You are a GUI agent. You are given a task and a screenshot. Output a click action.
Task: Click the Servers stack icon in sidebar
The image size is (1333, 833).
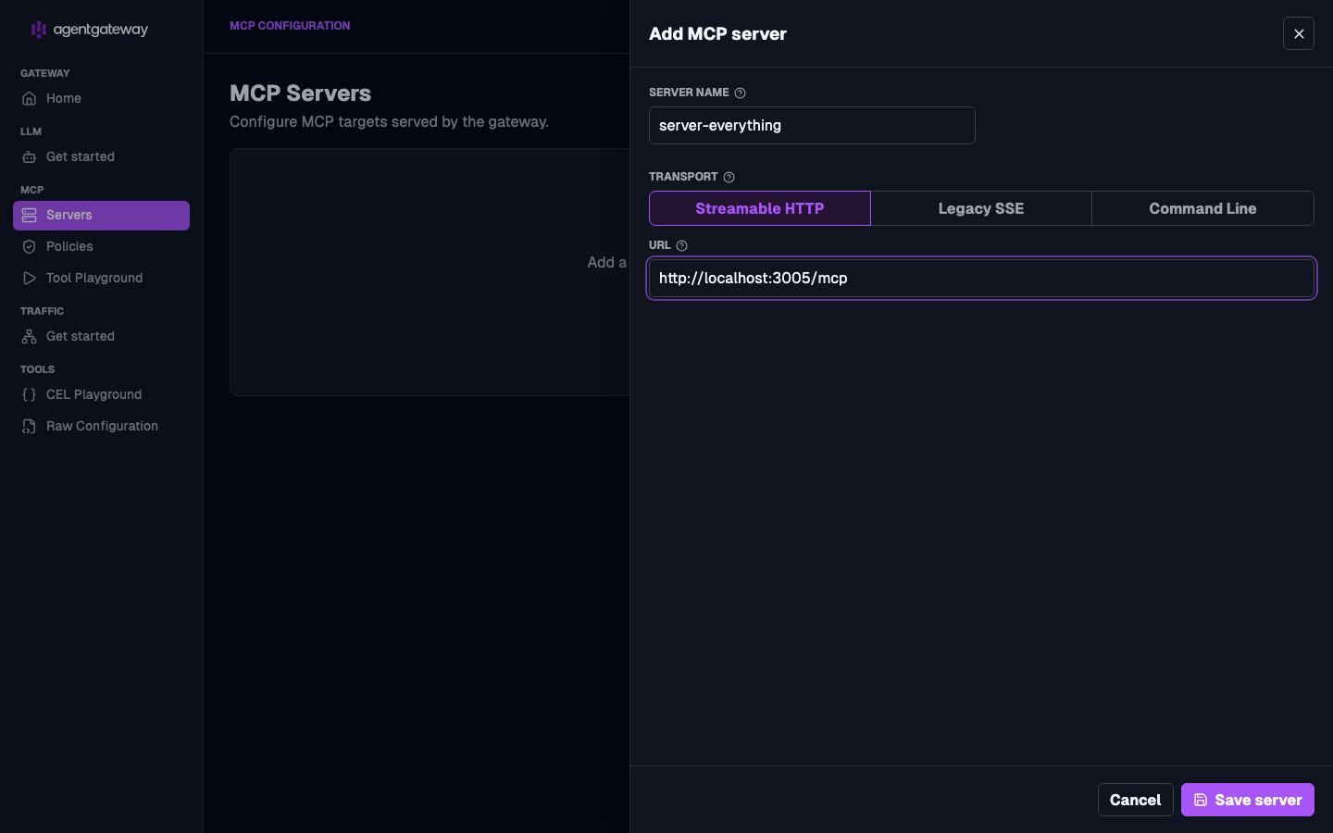(x=30, y=215)
